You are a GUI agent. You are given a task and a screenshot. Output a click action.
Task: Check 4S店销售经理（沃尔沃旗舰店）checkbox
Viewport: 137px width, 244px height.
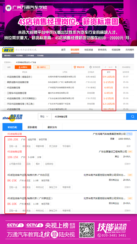tap(5, 99)
